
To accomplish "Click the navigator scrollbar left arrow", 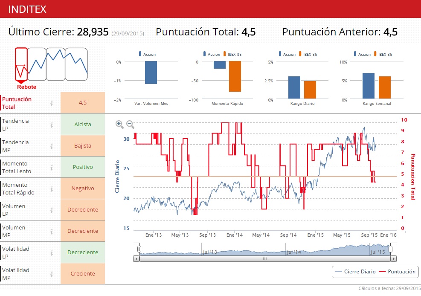I will point(136,259).
